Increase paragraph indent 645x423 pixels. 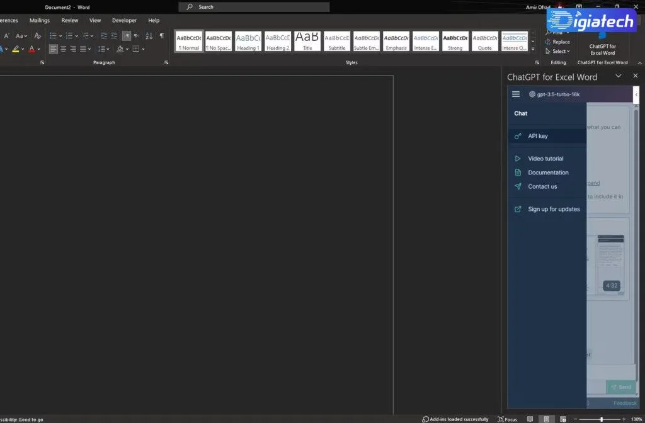tap(114, 36)
